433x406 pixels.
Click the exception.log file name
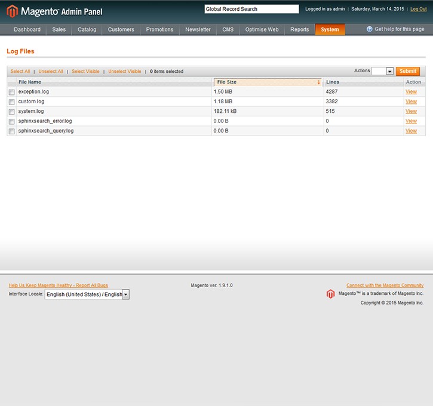tap(33, 91)
